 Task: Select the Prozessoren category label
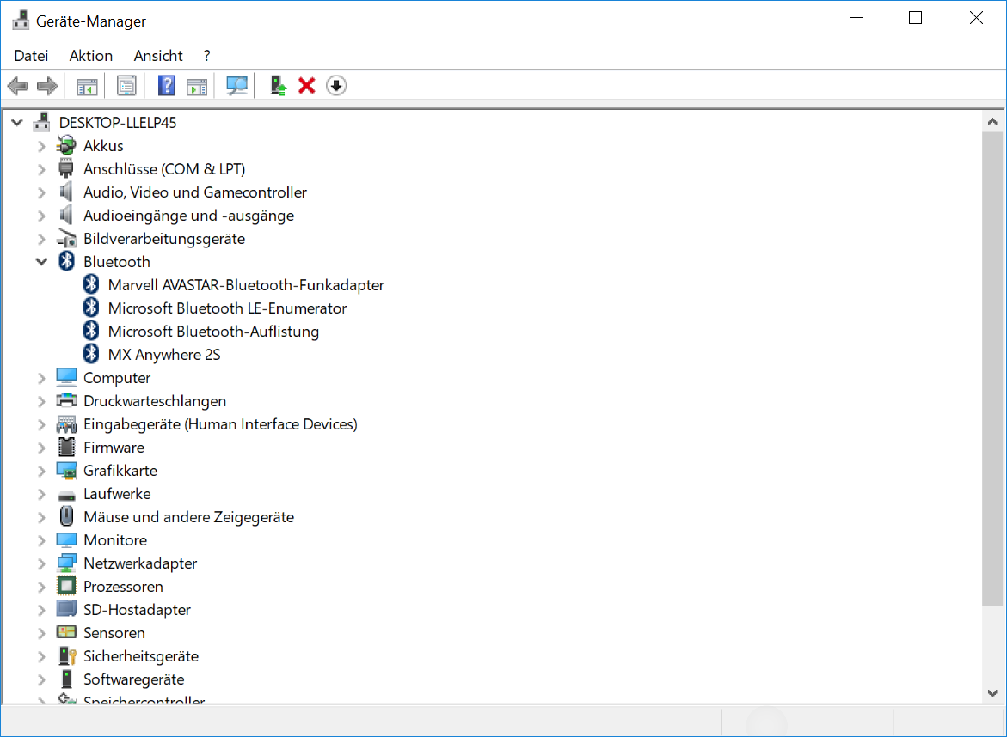click(x=123, y=587)
